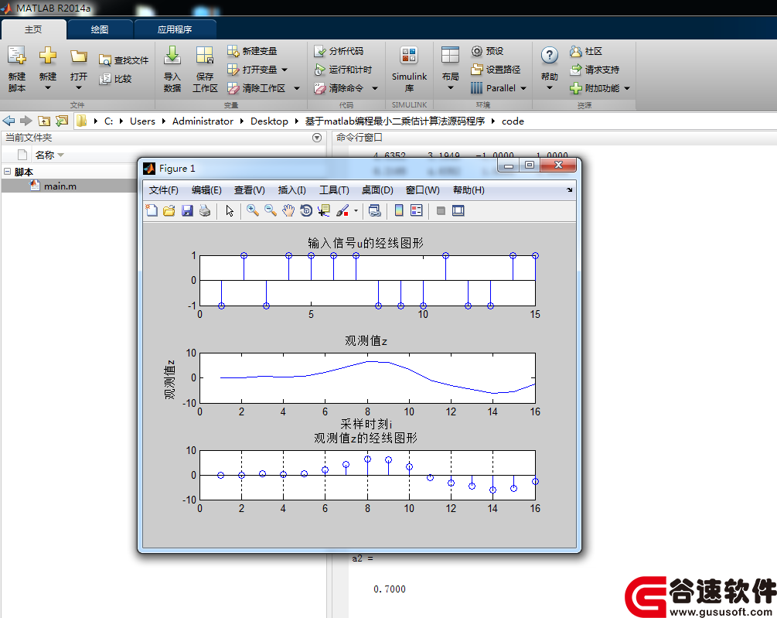Click Insert Legend icon in Figure 1
Screen dimensions: 777x618
(417, 210)
